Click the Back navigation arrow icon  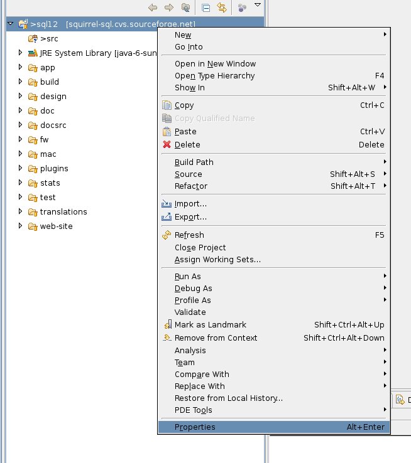point(153,8)
